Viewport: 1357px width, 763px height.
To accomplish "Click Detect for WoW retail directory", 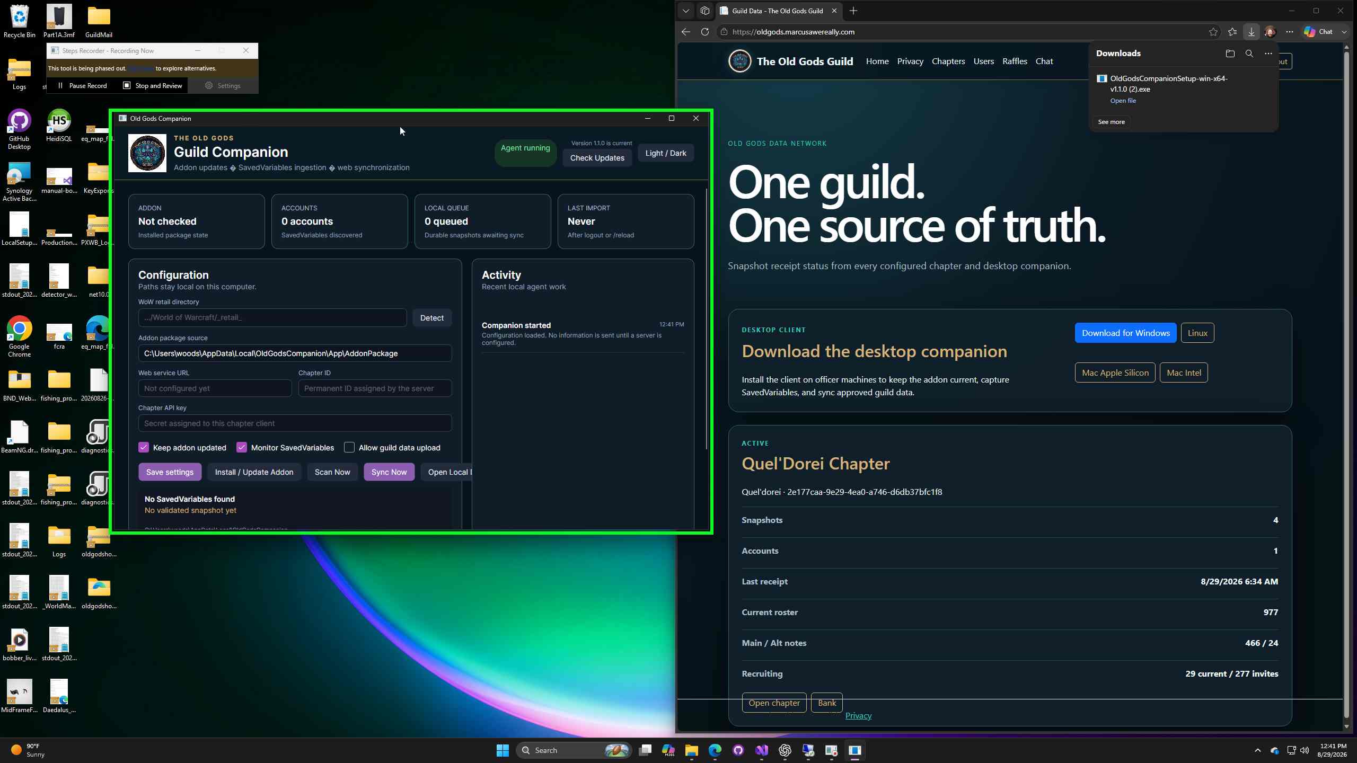I will [432, 318].
